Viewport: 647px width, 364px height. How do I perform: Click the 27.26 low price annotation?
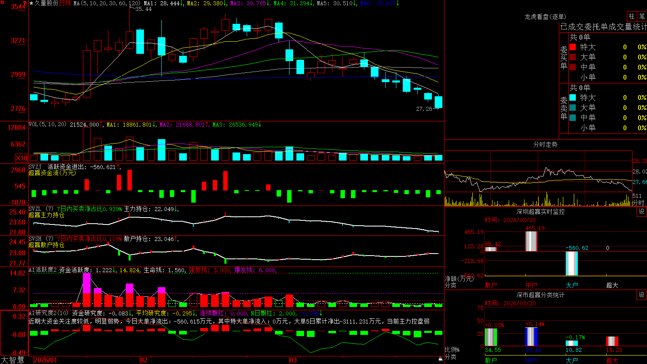(424, 109)
